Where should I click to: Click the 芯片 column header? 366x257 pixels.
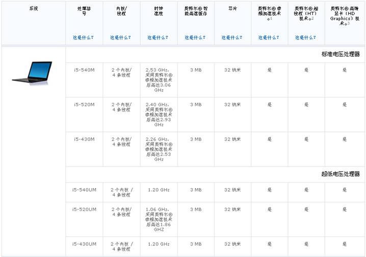[232, 8]
